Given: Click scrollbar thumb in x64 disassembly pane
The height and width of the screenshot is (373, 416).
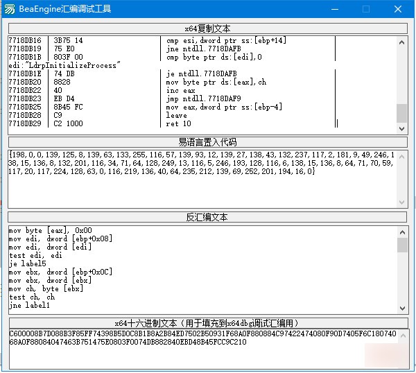Looking at the screenshot, I should [401, 113].
